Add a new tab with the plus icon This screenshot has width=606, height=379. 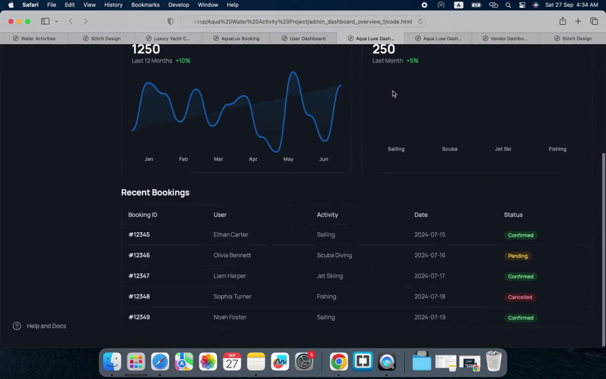pyautogui.click(x=578, y=21)
